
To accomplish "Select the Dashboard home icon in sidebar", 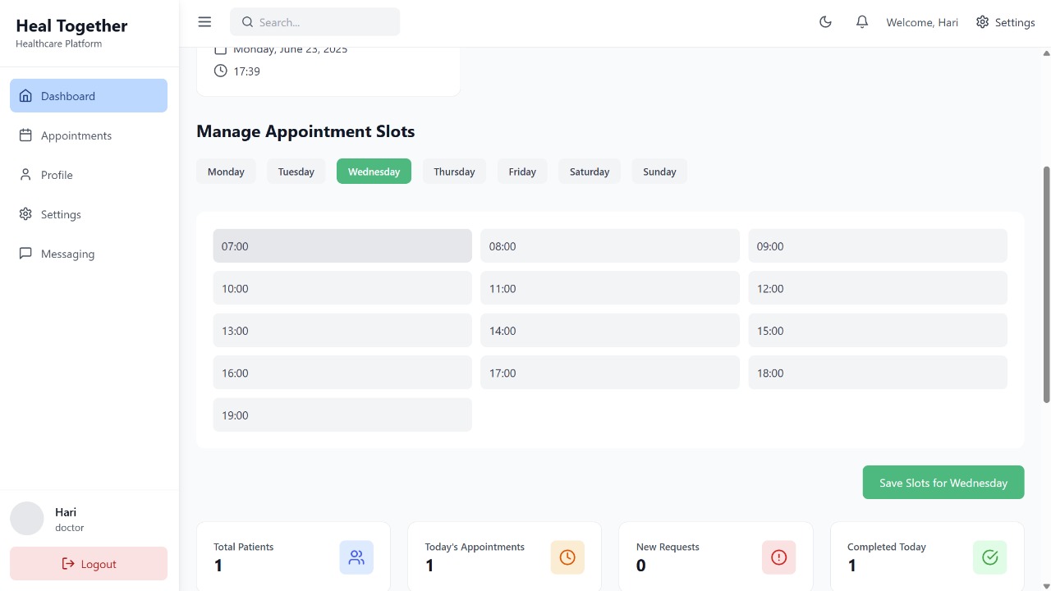I will 25,96.
